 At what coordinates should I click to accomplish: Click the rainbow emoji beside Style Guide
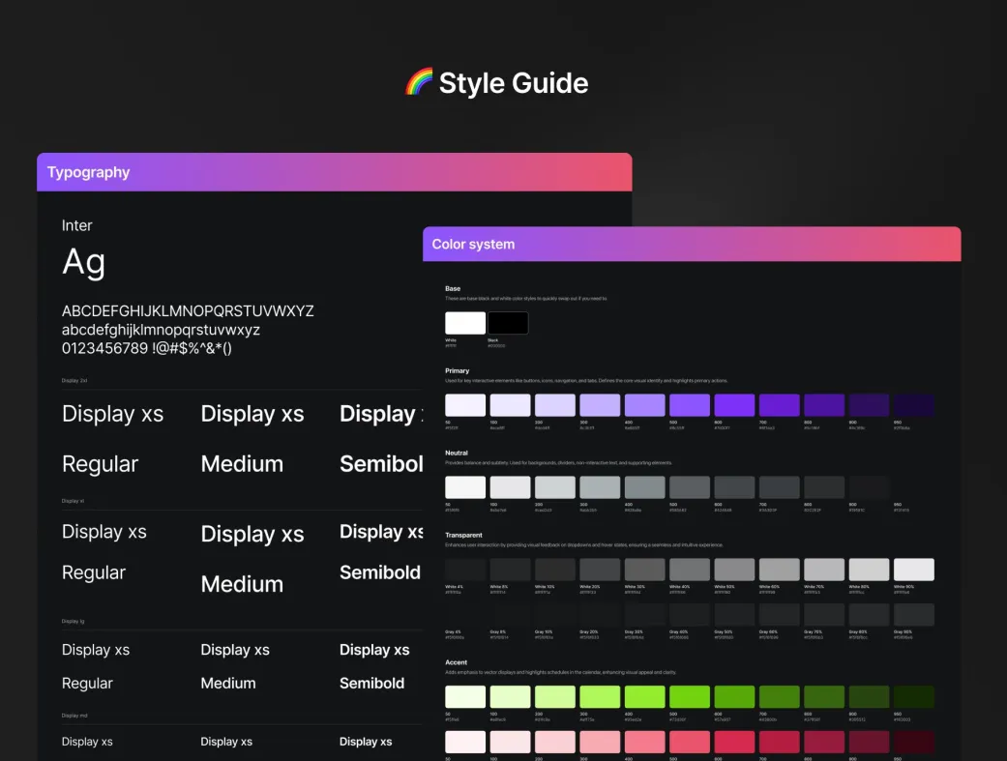(x=419, y=83)
